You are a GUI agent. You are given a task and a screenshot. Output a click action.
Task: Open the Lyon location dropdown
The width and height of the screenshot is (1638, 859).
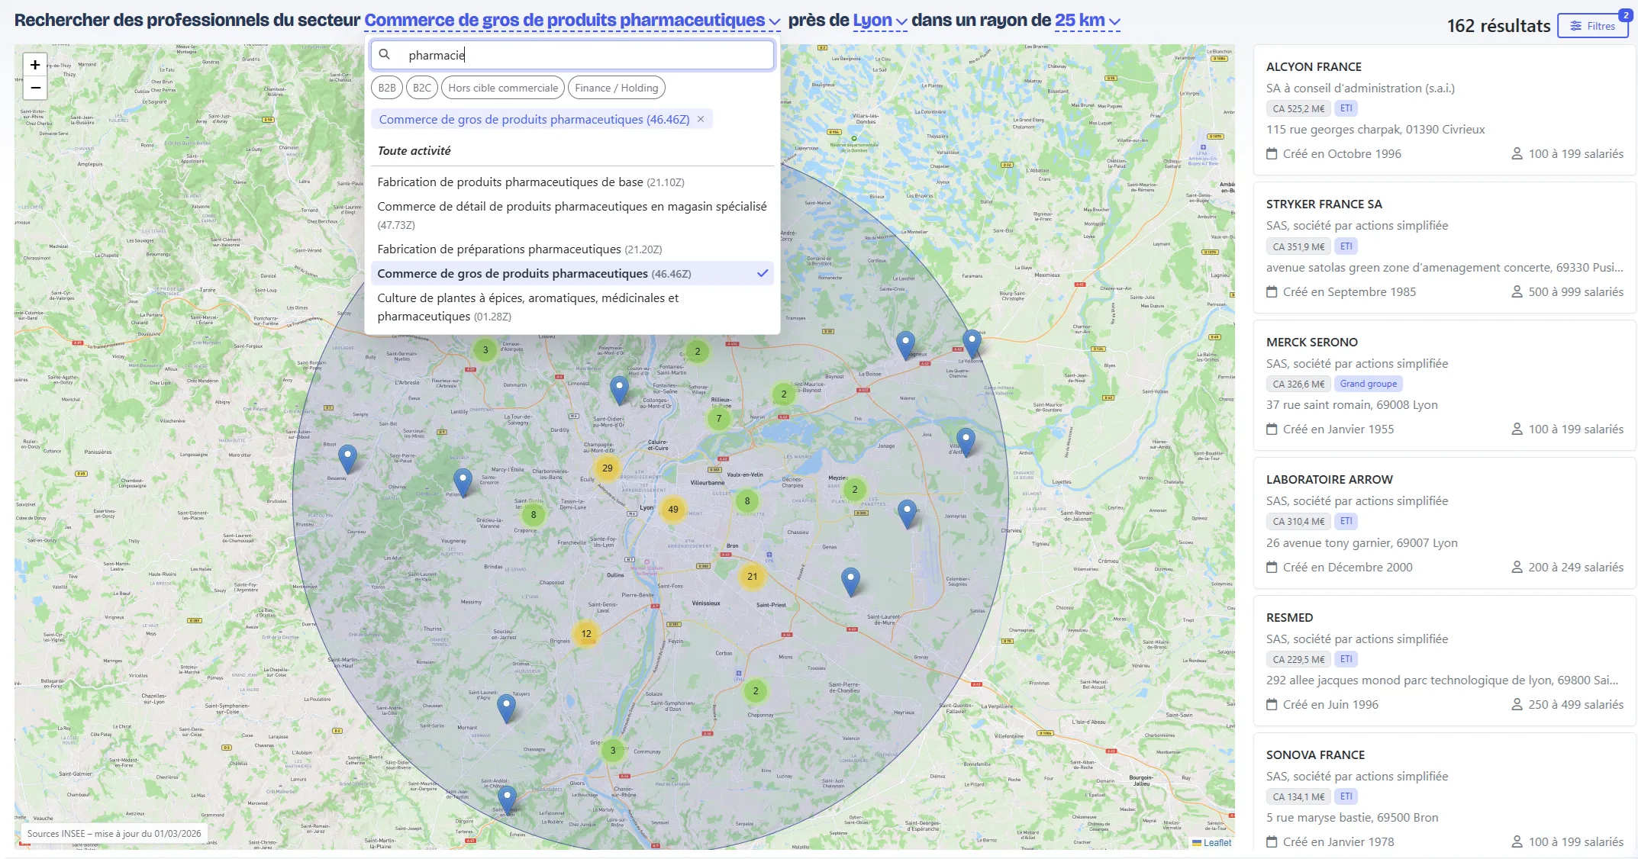[x=879, y=21]
